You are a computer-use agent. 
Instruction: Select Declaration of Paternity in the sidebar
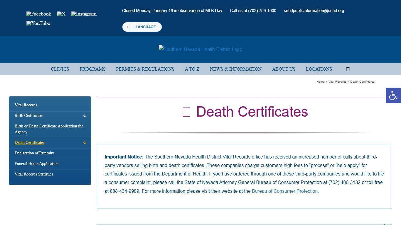pos(34,153)
